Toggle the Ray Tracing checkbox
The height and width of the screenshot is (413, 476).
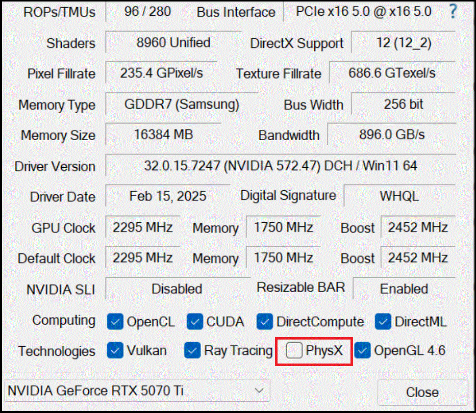(x=192, y=351)
